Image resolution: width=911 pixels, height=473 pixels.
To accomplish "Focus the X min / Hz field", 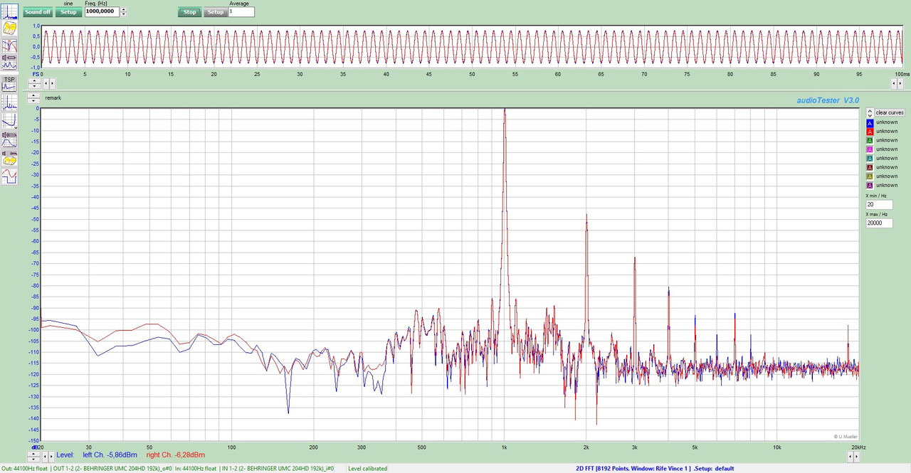I will (x=879, y=205).
